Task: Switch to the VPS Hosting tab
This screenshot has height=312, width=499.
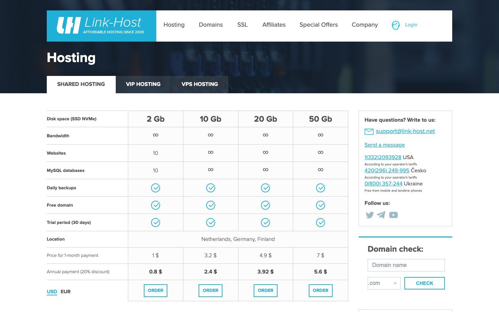Action: tap(200, 84)
